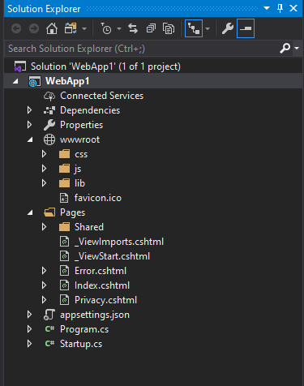This screenshot has width=304, height=386.
Task: Select the favicon.ico file
Action: click(98, 198)
